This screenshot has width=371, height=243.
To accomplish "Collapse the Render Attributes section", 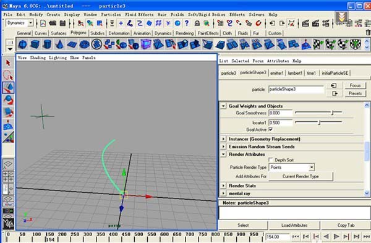I will pyautogui.click(x=223, y=154).
